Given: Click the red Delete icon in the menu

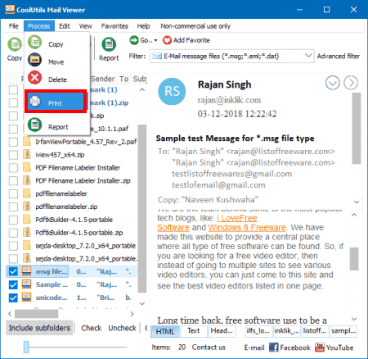Looking at the screenshot, I should (34, 78).
